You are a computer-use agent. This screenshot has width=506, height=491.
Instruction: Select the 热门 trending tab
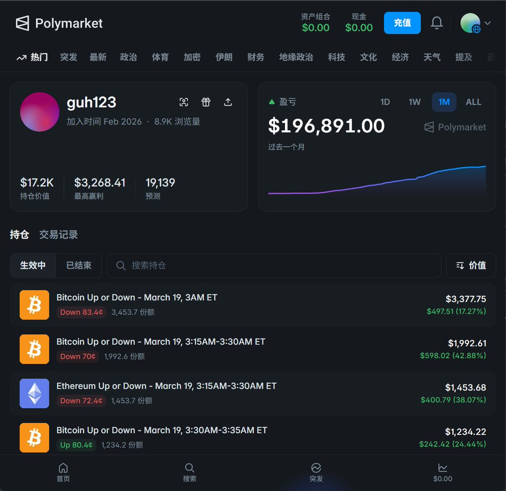coord(32,57)
